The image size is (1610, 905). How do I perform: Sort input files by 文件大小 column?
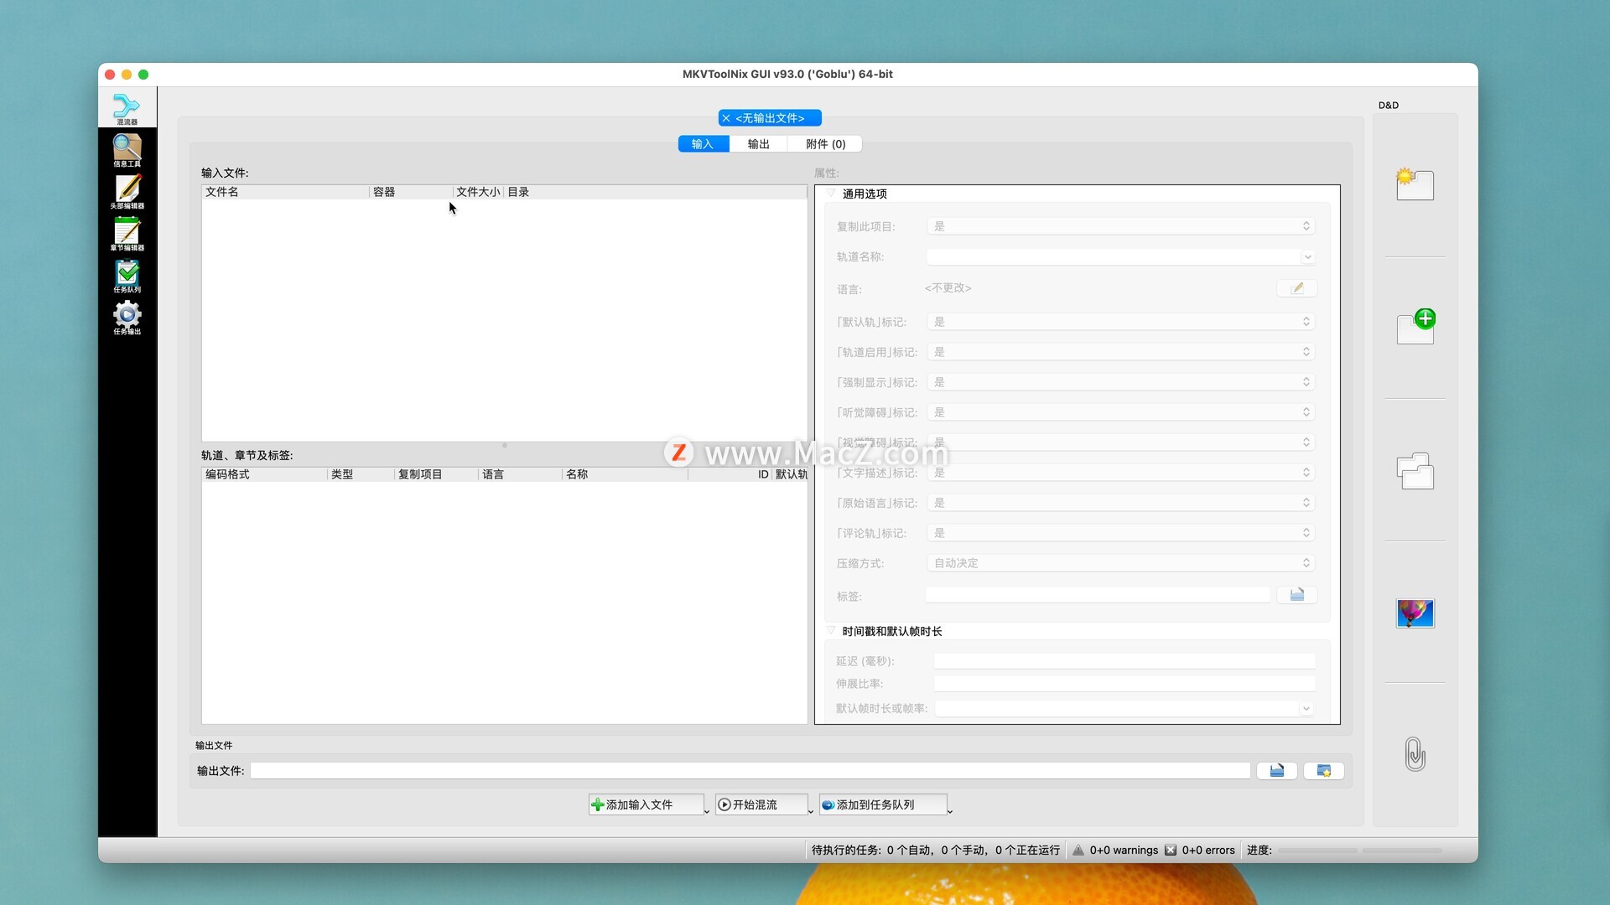pyautogui.click(x=478, y=192)
